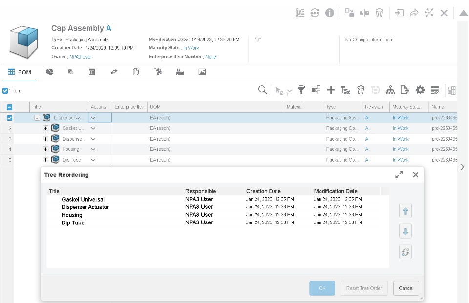The width and height of the screenshot is (469, 303).
Task: Click the plus icon in BOM toolbar
Action: point(331,90)
